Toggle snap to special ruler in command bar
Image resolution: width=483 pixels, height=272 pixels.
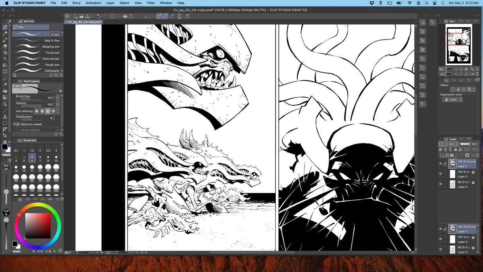pos(165,16)
